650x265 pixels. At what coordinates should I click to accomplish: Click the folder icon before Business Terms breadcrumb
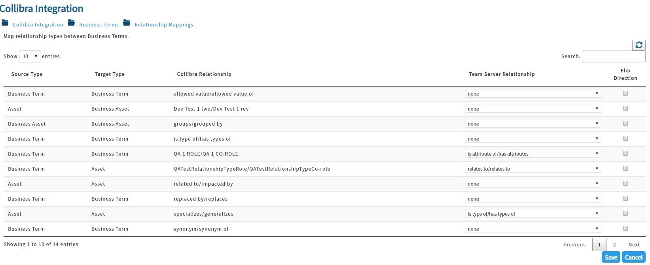(71, 23)
